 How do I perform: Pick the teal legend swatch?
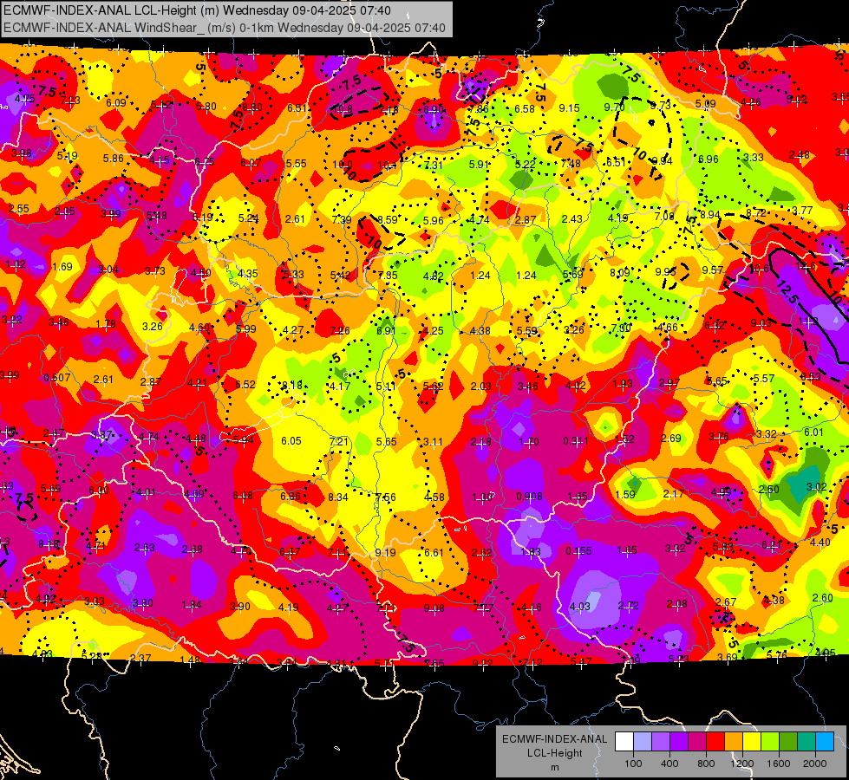[807, 742]
